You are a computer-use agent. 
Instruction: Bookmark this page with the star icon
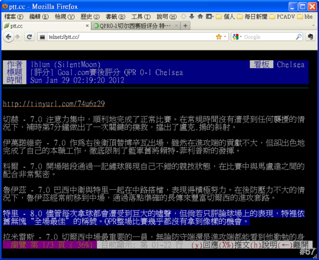click(x=219, y=37)
